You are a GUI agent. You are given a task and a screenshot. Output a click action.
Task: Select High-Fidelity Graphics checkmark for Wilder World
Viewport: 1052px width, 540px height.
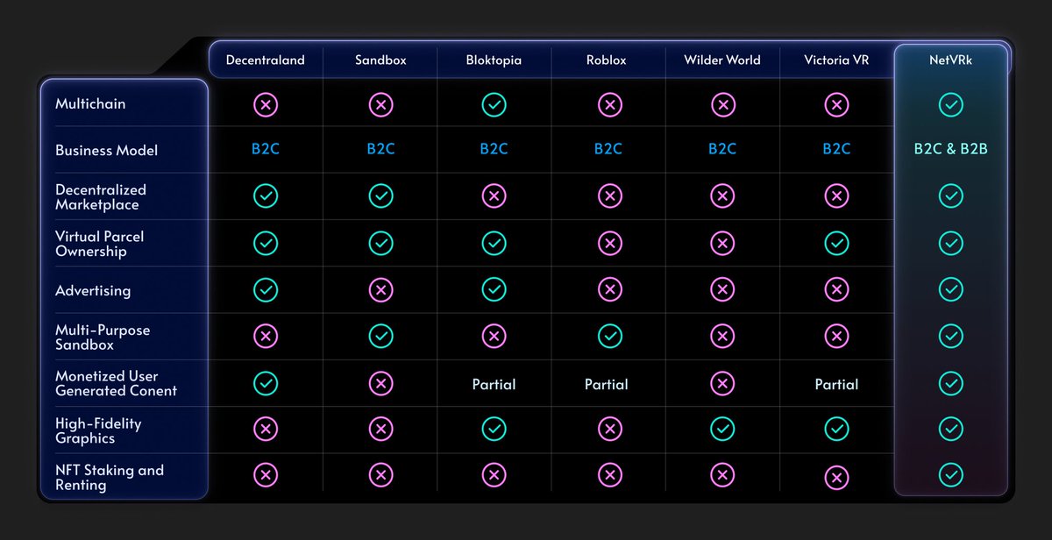point(722,429)
